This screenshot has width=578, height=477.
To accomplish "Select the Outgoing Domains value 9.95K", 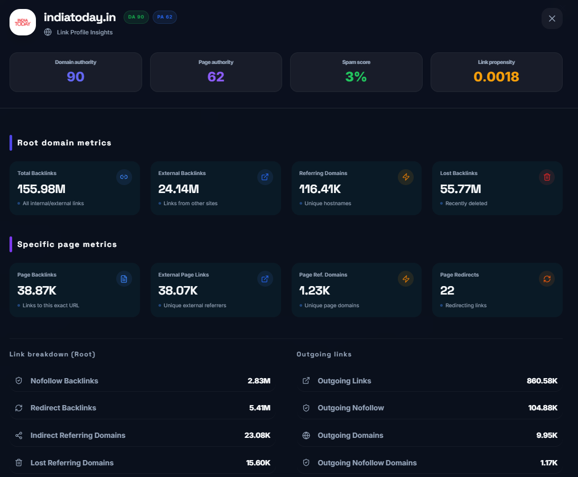I will click(547, 435).
